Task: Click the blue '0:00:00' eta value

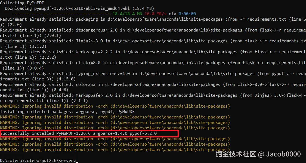Action: coord(187,14)
